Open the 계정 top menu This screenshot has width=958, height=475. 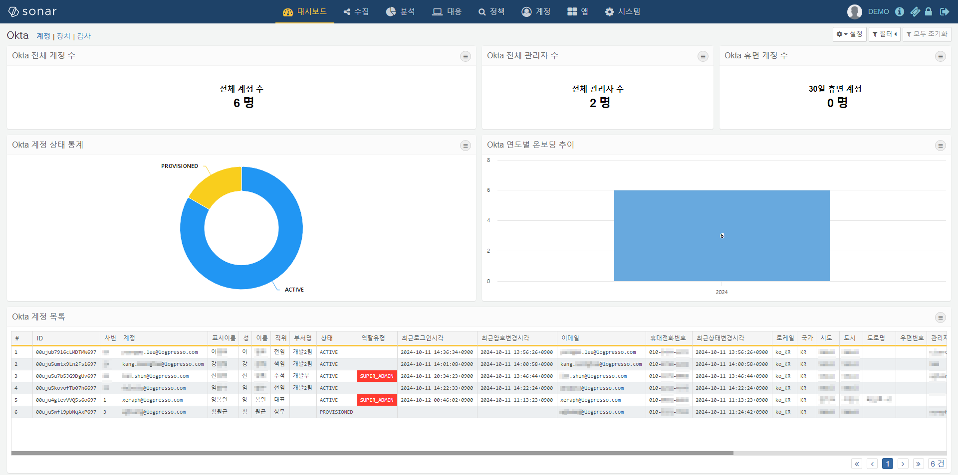point(536,11)
